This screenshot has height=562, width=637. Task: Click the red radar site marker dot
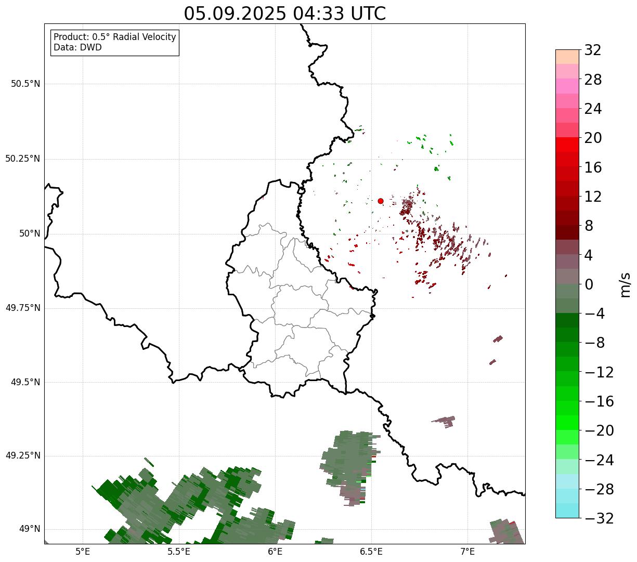381,201
